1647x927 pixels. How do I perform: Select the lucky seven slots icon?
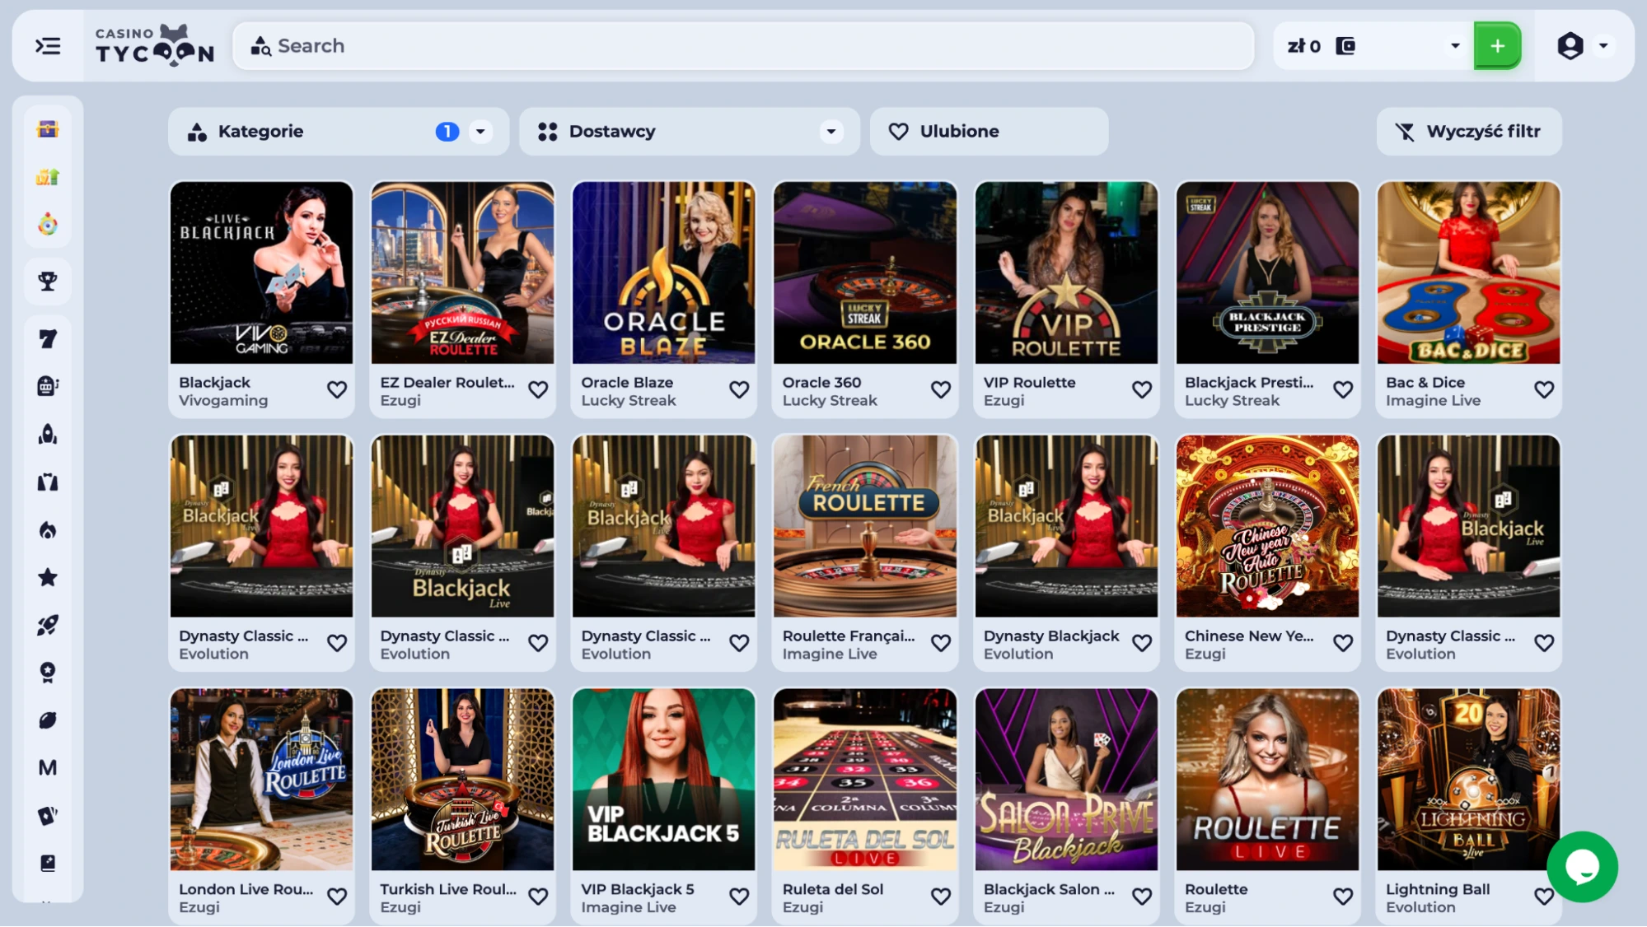48,338
